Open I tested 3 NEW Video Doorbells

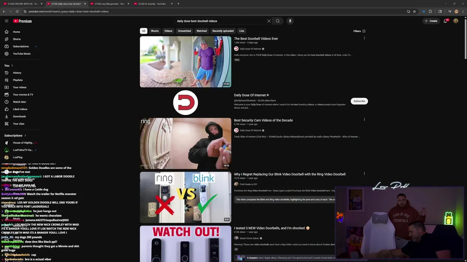pyautogui.click(x=272, y=228)
